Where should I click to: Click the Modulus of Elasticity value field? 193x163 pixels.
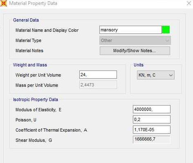[x=152, y=109]
